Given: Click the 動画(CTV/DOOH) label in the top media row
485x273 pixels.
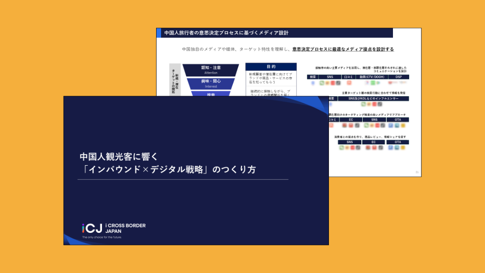Looking at the screenshot, I should coord(371,77).
